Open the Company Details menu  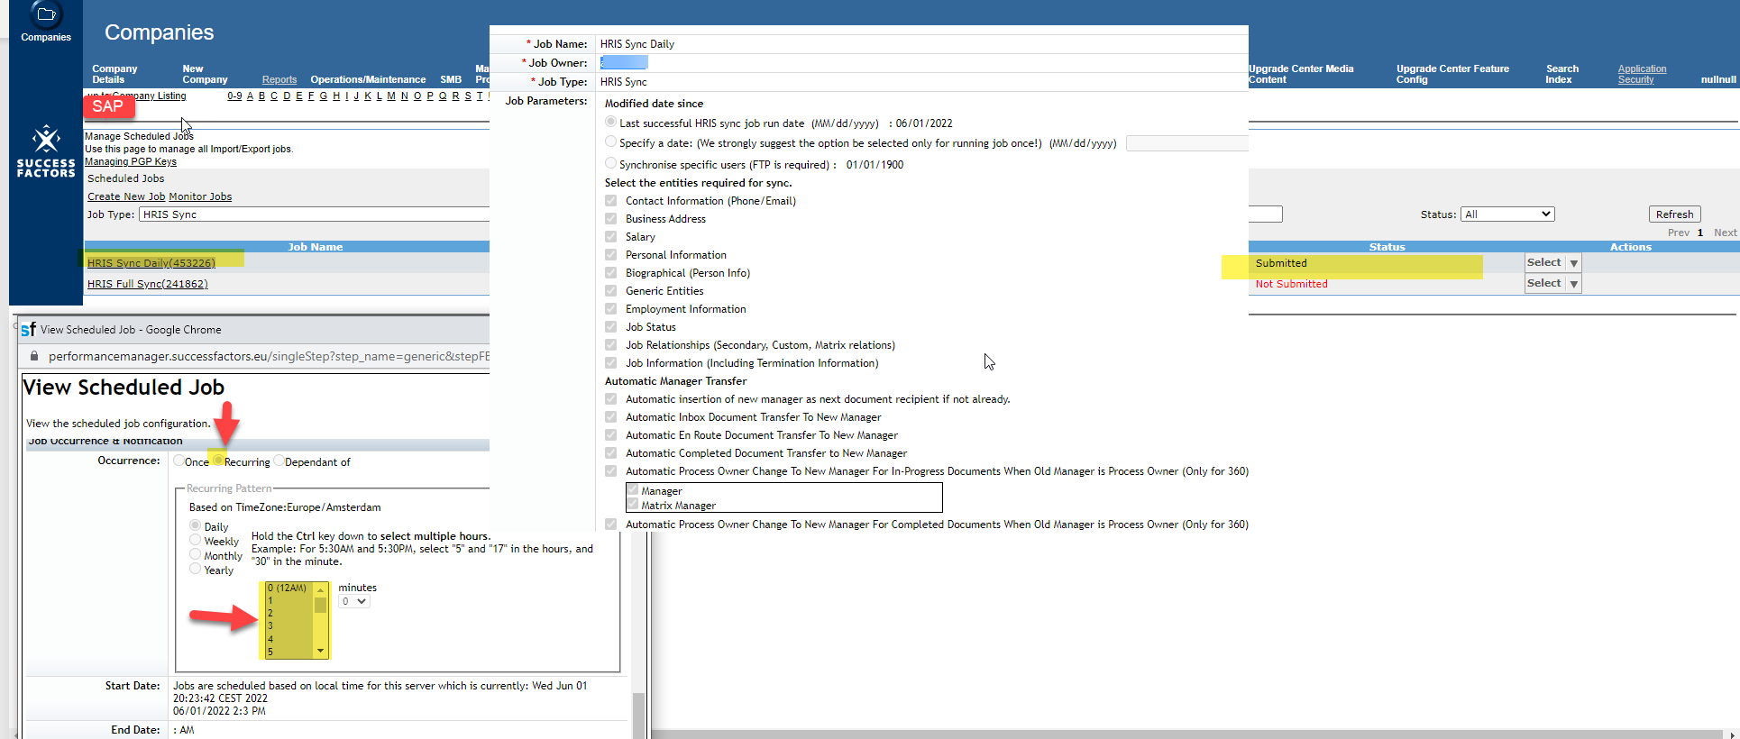tap(114, 74)
